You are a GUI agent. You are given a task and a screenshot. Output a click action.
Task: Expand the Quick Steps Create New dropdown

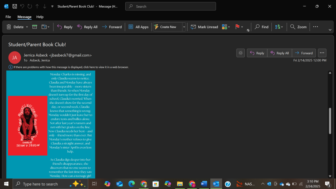[184, 27]
